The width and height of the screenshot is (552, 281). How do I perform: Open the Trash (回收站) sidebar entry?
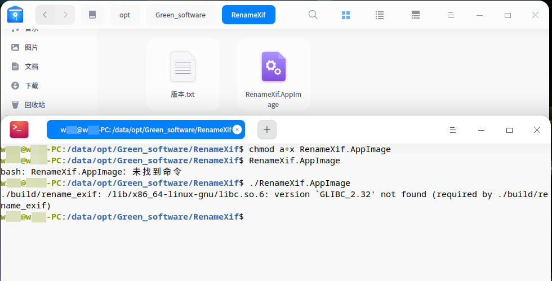pyautogui.click(x=34, y=105)
